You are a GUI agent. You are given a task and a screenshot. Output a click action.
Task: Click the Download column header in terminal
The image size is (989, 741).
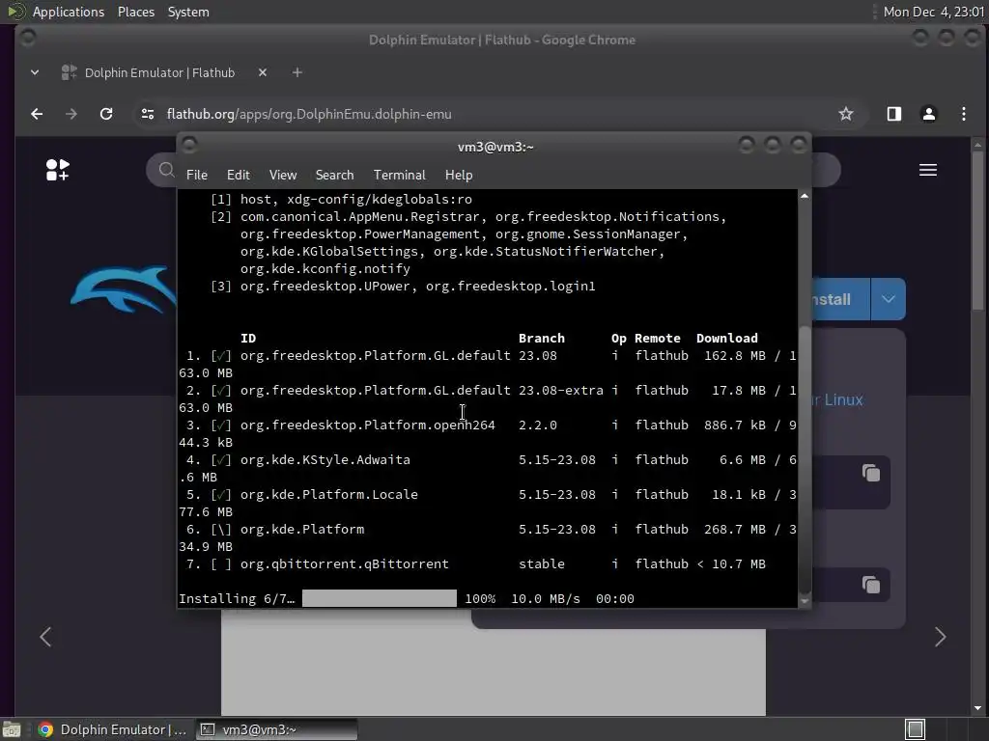[x=726, y=339]
